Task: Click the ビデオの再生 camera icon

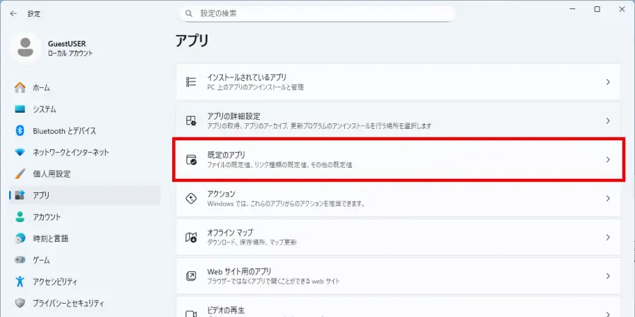Action: [190, 313]
